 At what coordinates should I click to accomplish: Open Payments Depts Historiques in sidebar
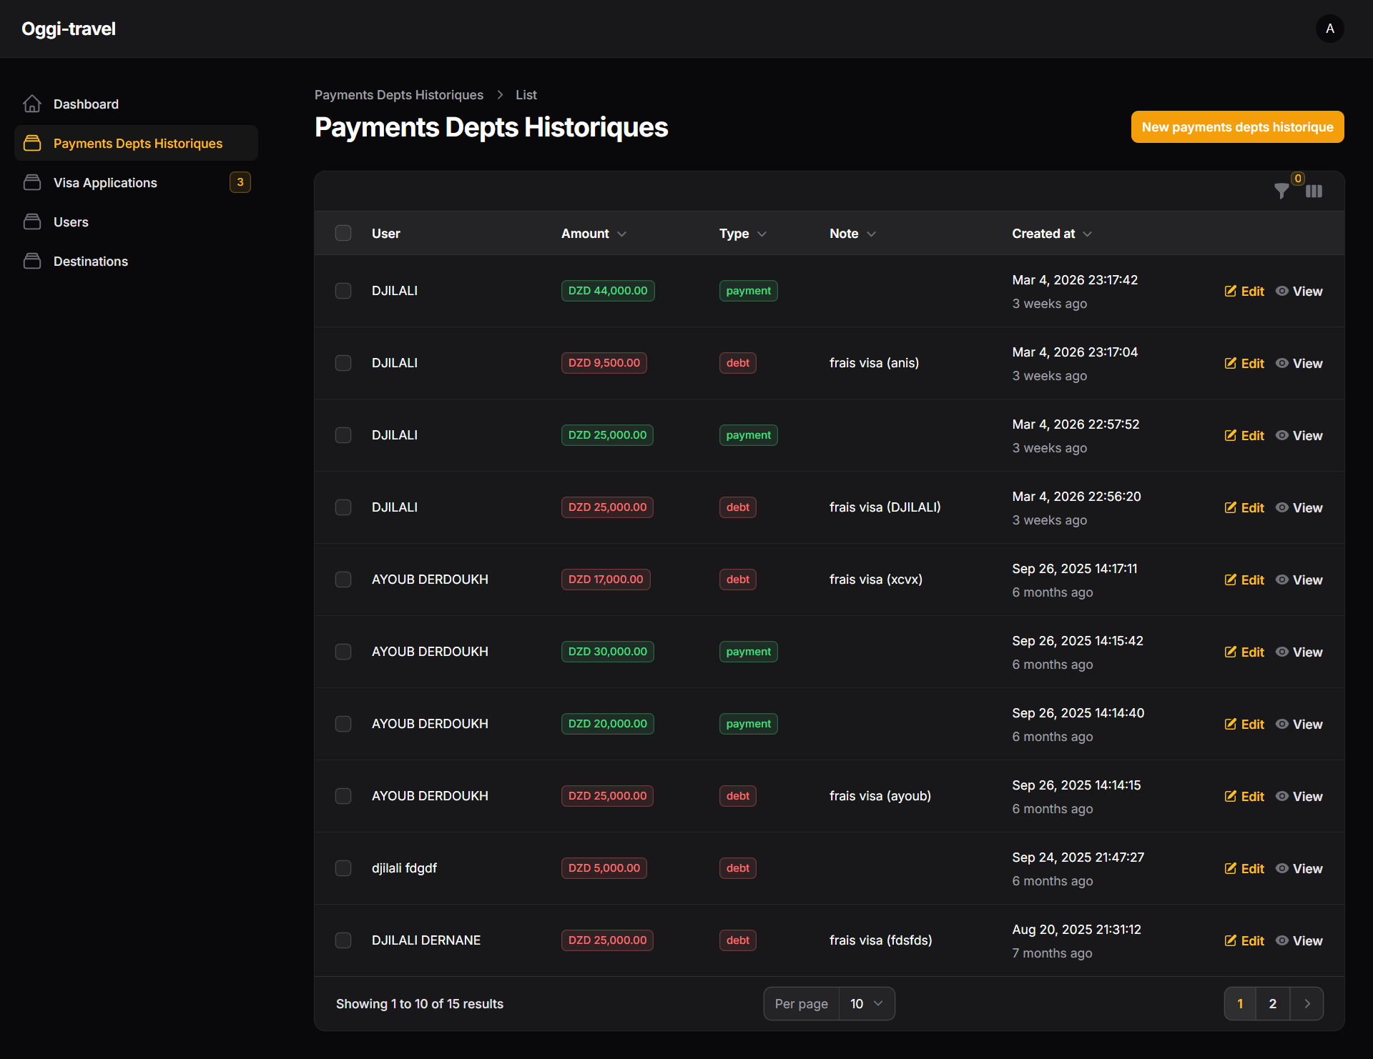point(138,143)
